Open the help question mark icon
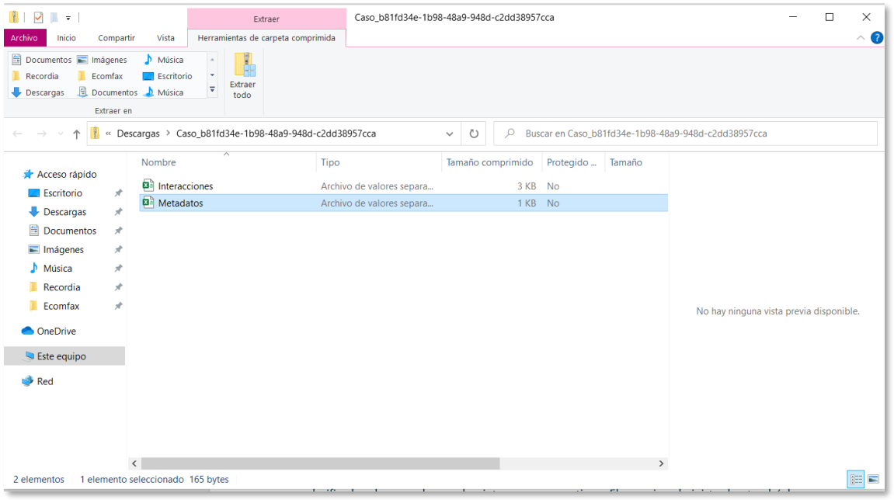This screenshot has width=894, height=500. coord(877,38)
